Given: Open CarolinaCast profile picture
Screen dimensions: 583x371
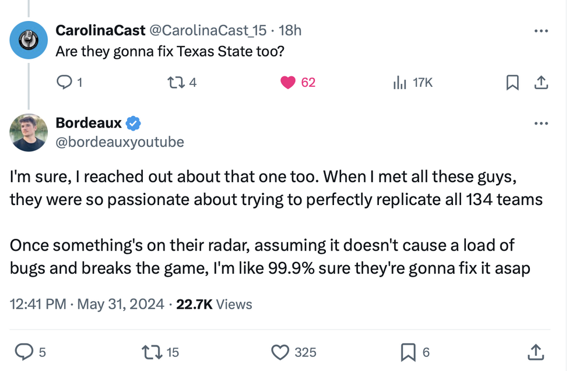Looking at the screenshot, I should pos(29,40).
